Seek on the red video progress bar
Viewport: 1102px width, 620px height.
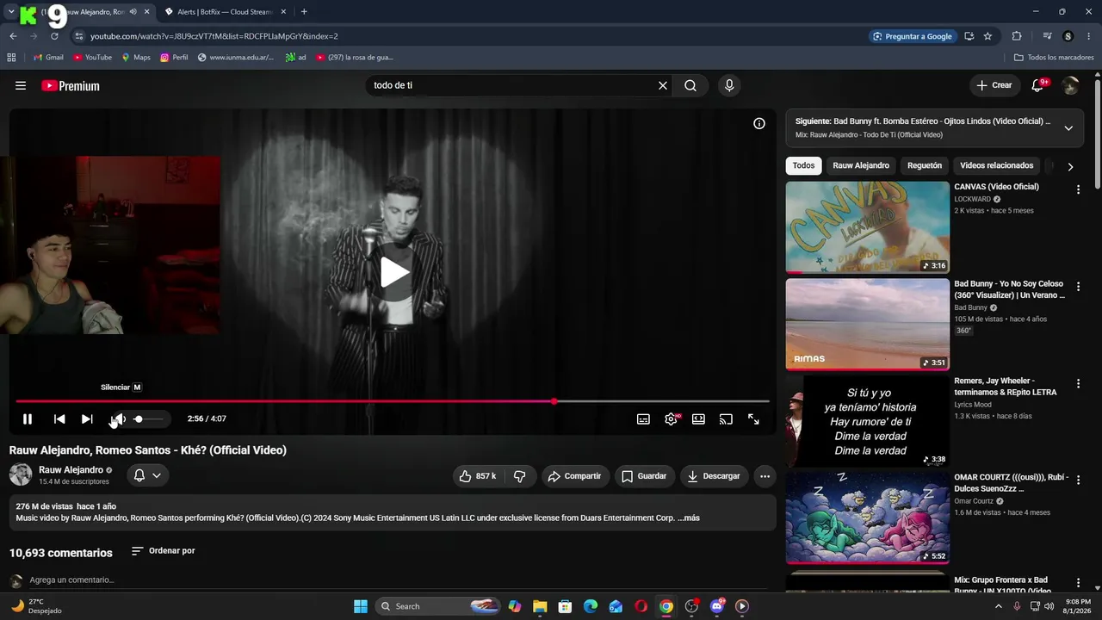[x=393, y=401]
